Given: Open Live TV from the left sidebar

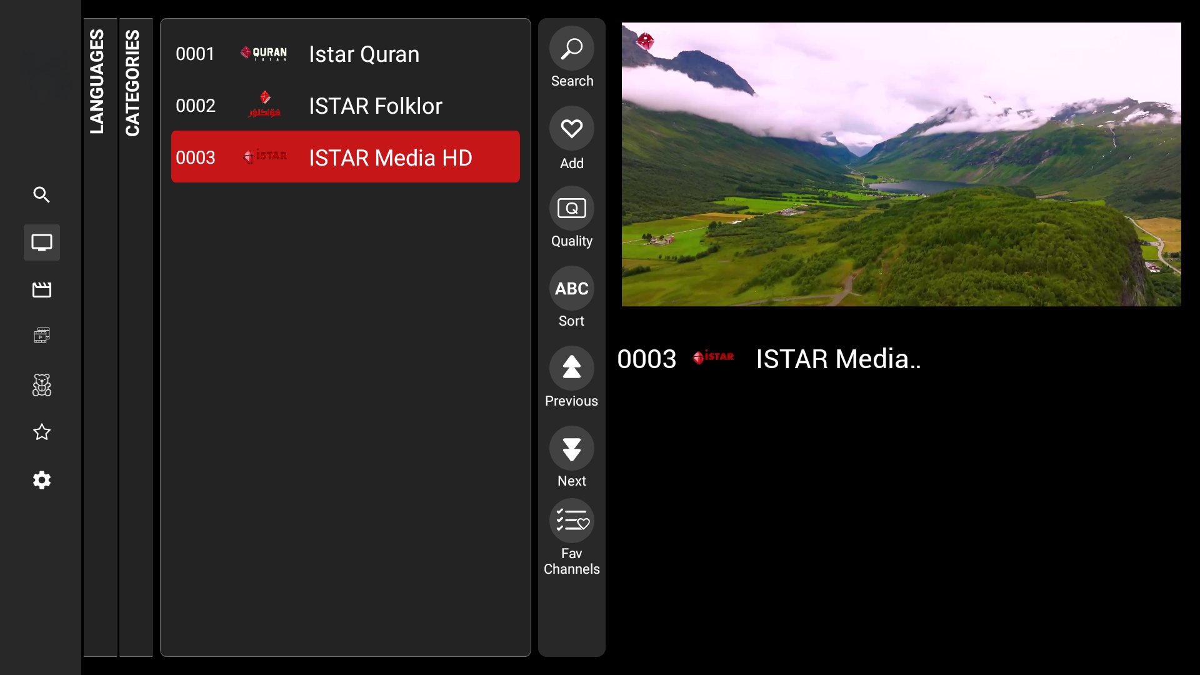Looking at the screenshot, I should coord(41,242).
